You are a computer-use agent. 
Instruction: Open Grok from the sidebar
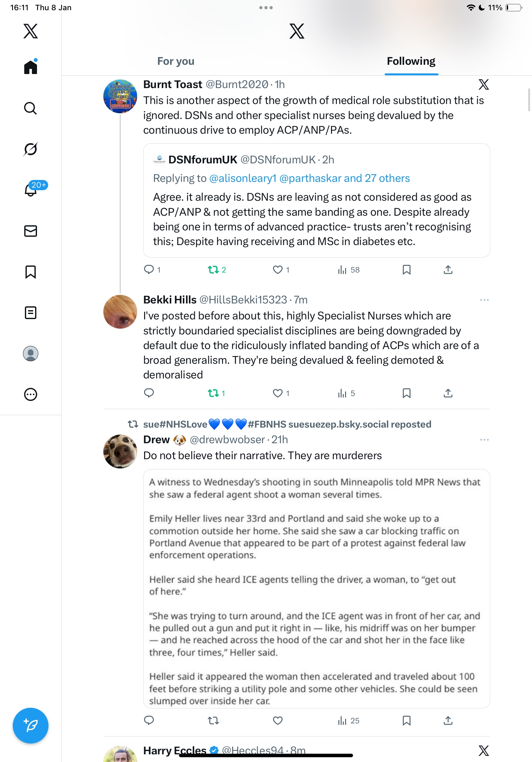click(31, 149)
